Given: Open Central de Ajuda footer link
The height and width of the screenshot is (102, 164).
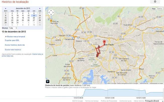Looking at the screenshot, I should (126, 101).
